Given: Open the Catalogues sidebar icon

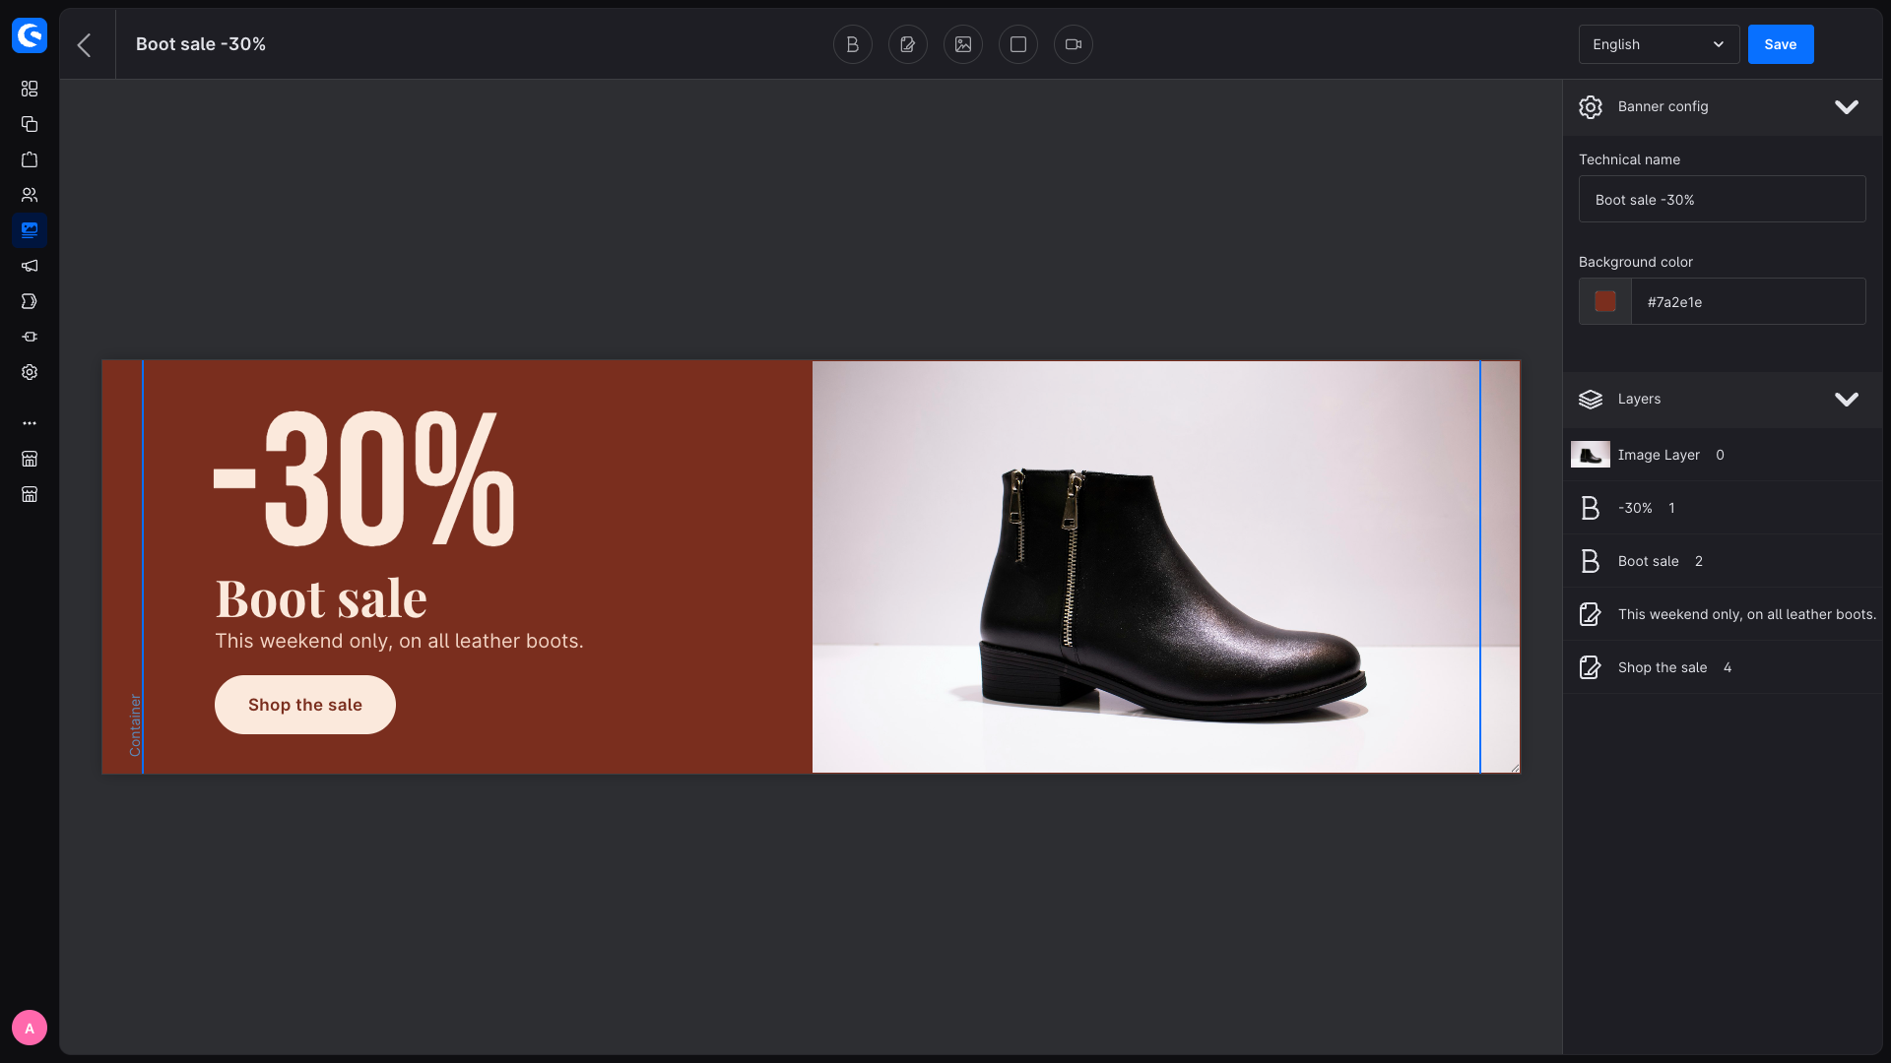Looking at the screenshot, I should click(x=30, y=124).
